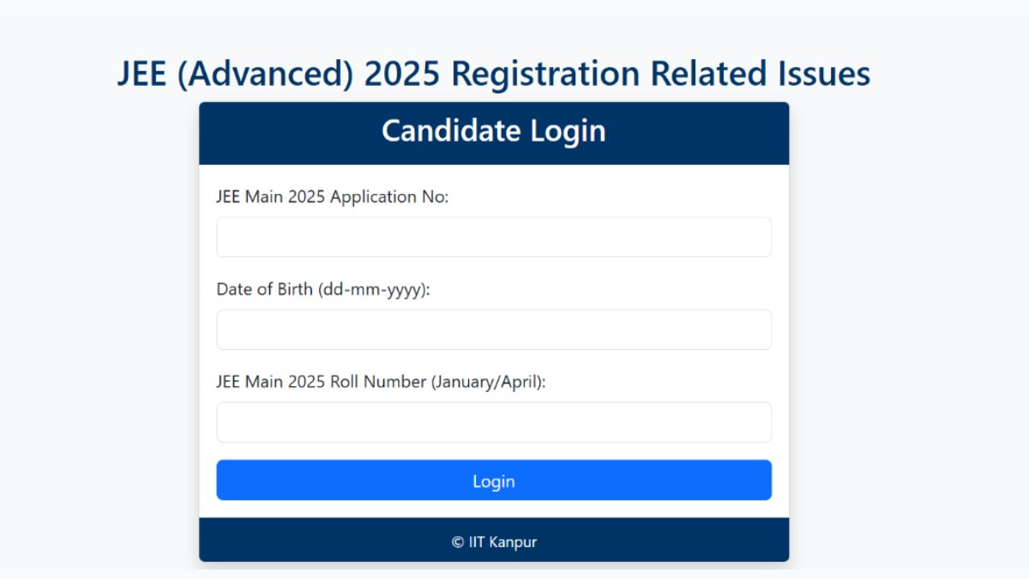The width and height of the screenshot is (1029, 579).
Task: Click '2025' in the page title heading
Action: click(x=402, y=74)
